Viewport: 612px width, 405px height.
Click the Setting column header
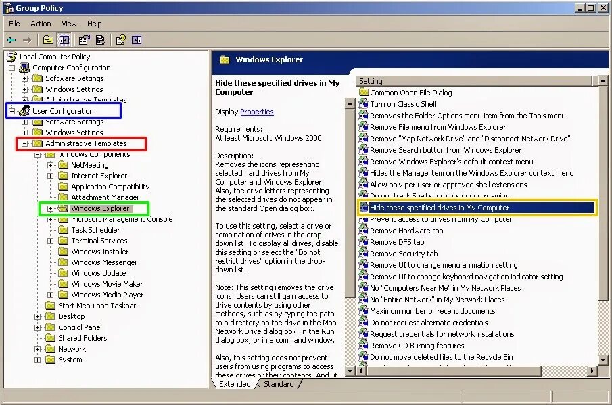(x=474, y=80)
